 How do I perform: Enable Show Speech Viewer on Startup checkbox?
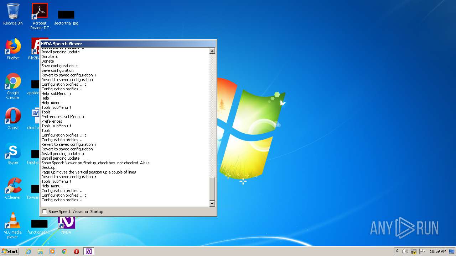pos(45,212)
